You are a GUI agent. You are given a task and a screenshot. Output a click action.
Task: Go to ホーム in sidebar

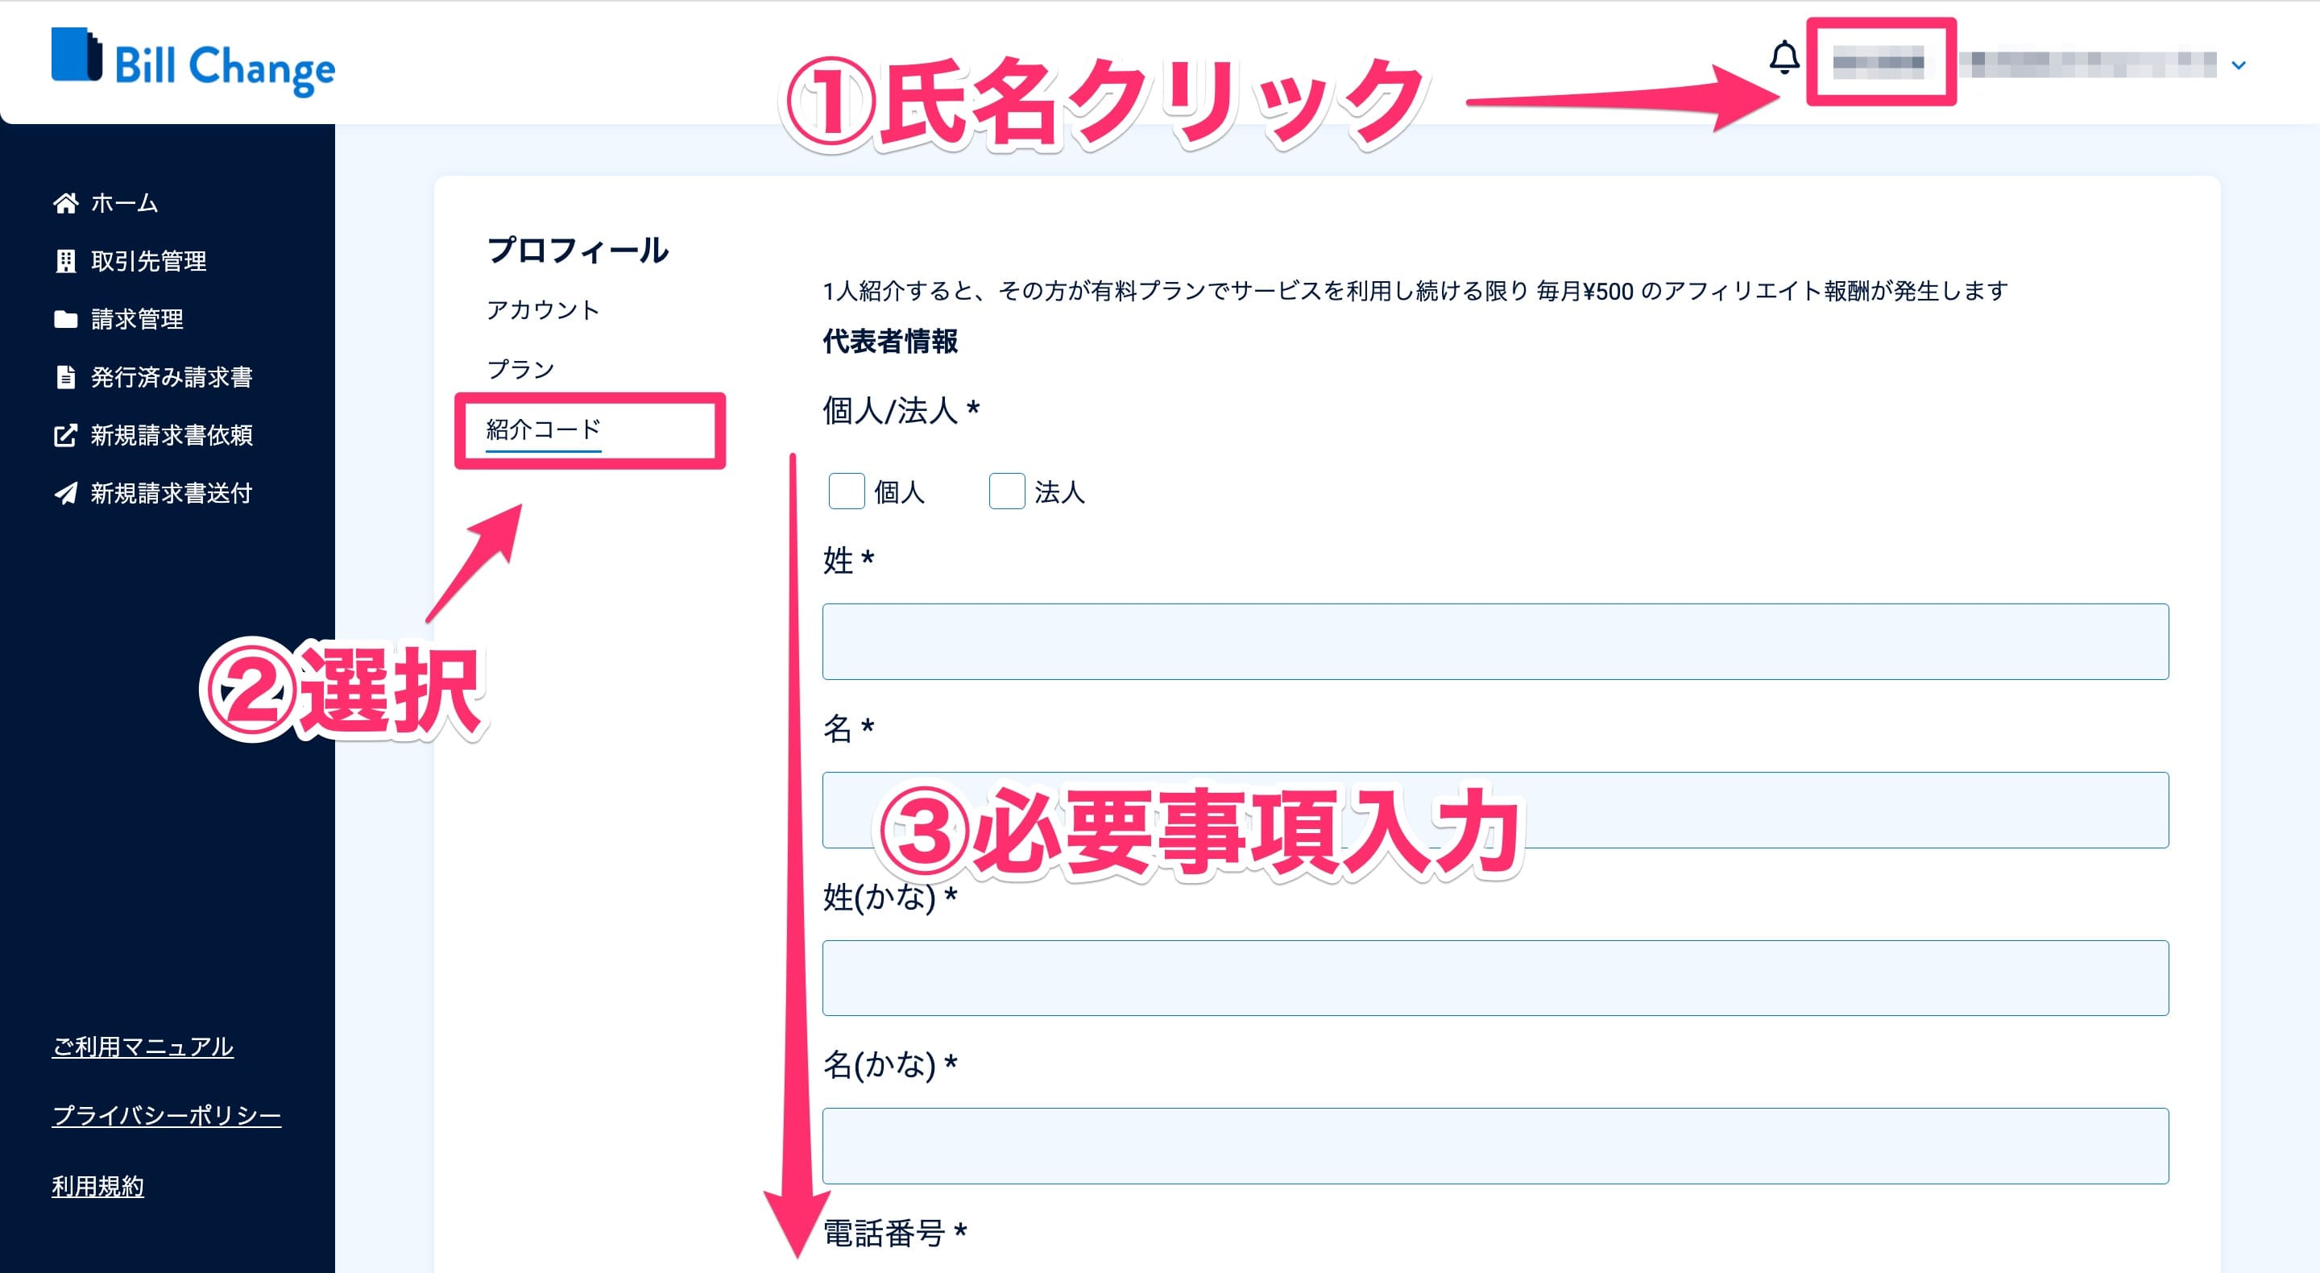point(124,203)
